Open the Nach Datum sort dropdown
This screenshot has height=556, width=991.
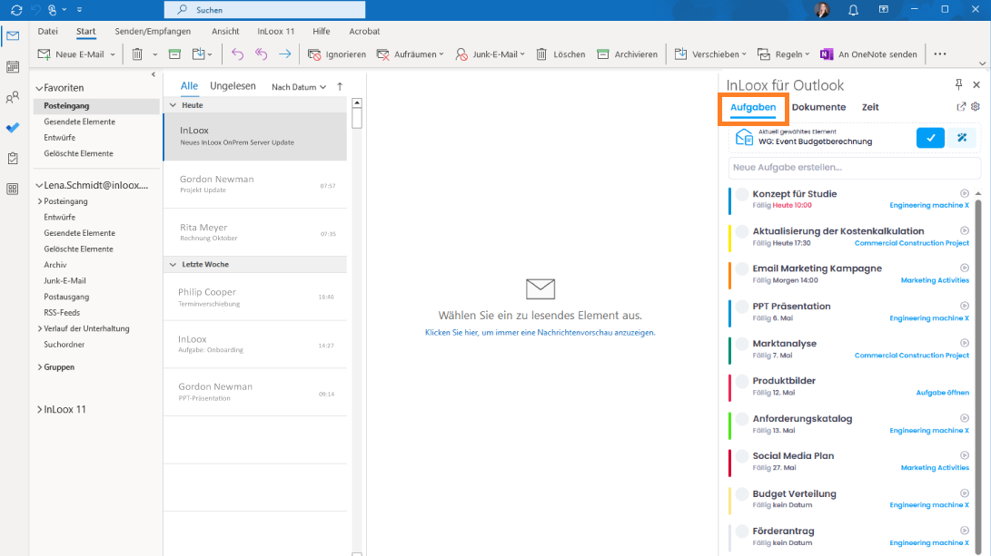tap(299, 87)
